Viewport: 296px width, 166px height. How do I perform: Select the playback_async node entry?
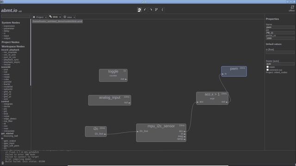pyautogui.click(x=11, y=62)
